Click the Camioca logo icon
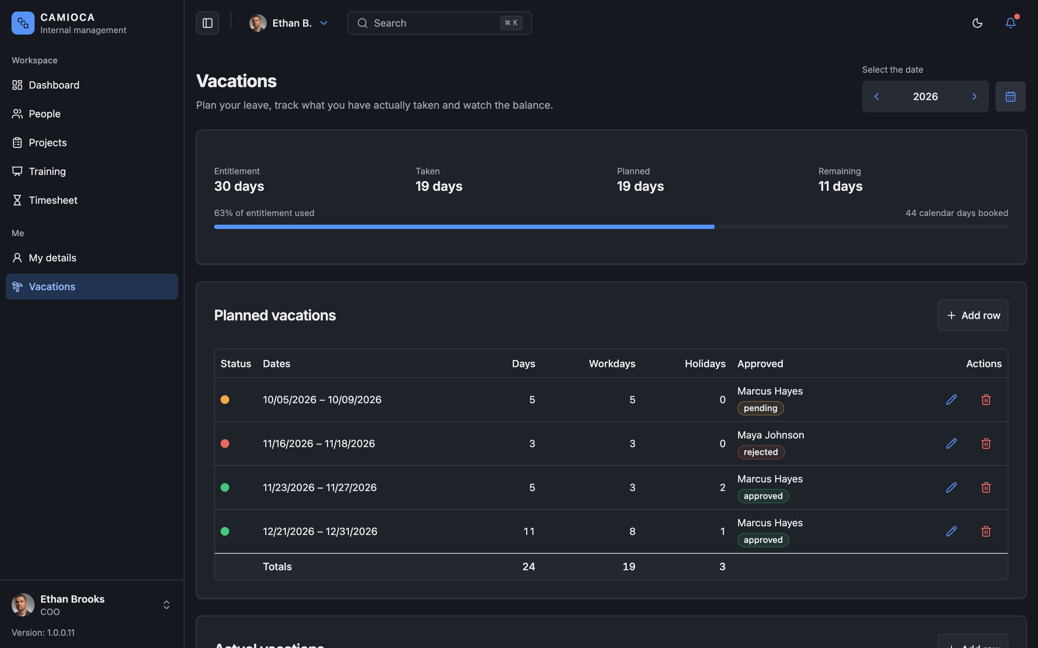 [23, 23]
